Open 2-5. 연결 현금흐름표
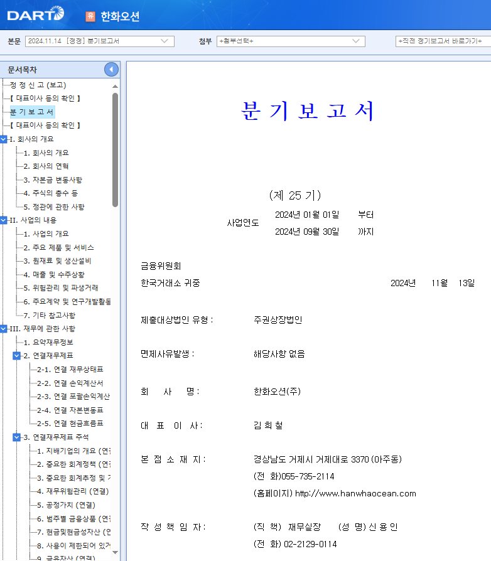491x561 pixels. point(70,423)
